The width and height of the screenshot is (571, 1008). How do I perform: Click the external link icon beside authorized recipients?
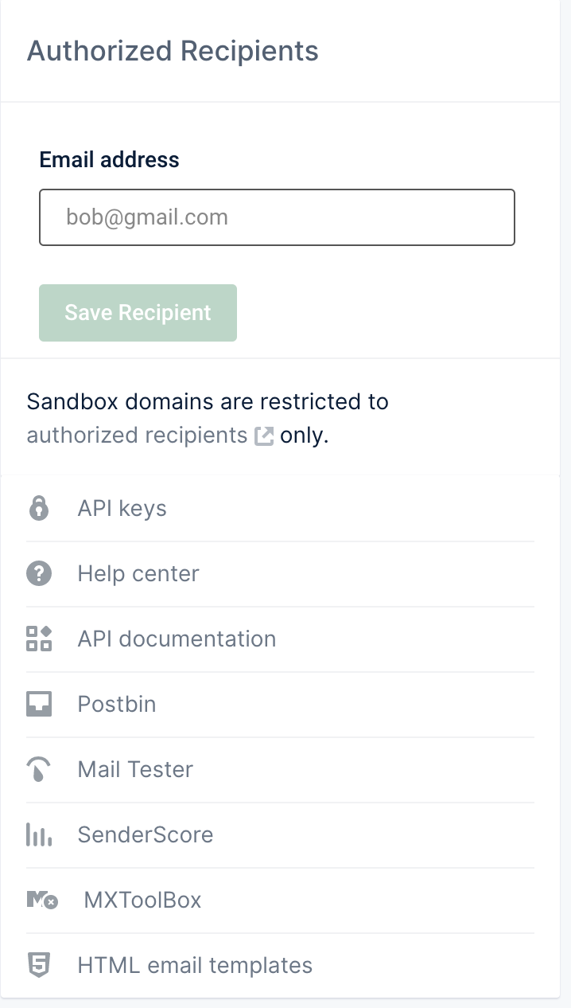[x=265, y=435]
